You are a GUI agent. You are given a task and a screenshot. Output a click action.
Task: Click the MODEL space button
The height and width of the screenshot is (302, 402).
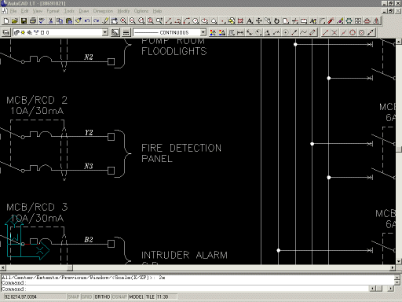[x=136, y=296]
